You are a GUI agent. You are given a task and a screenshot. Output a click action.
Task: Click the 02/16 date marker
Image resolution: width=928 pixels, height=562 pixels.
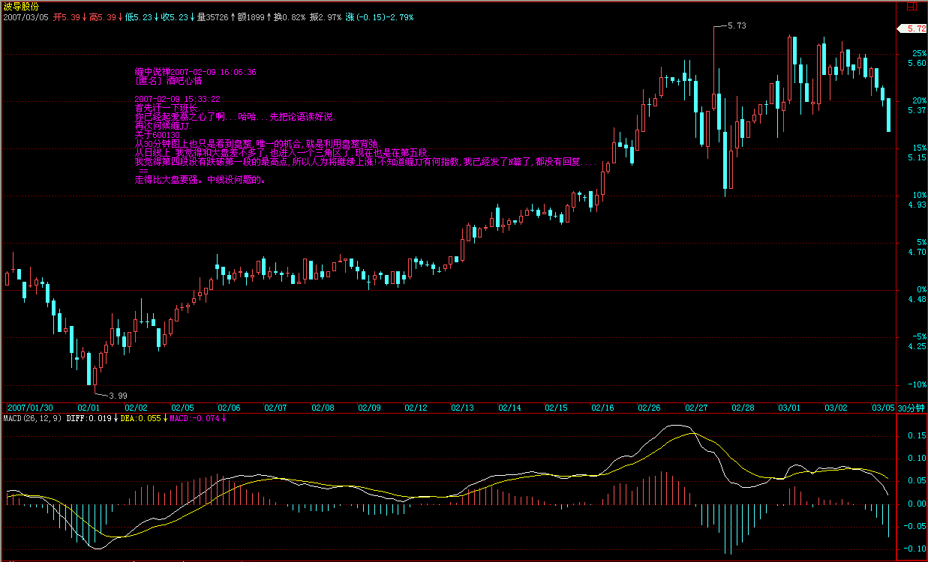[602, 408]
